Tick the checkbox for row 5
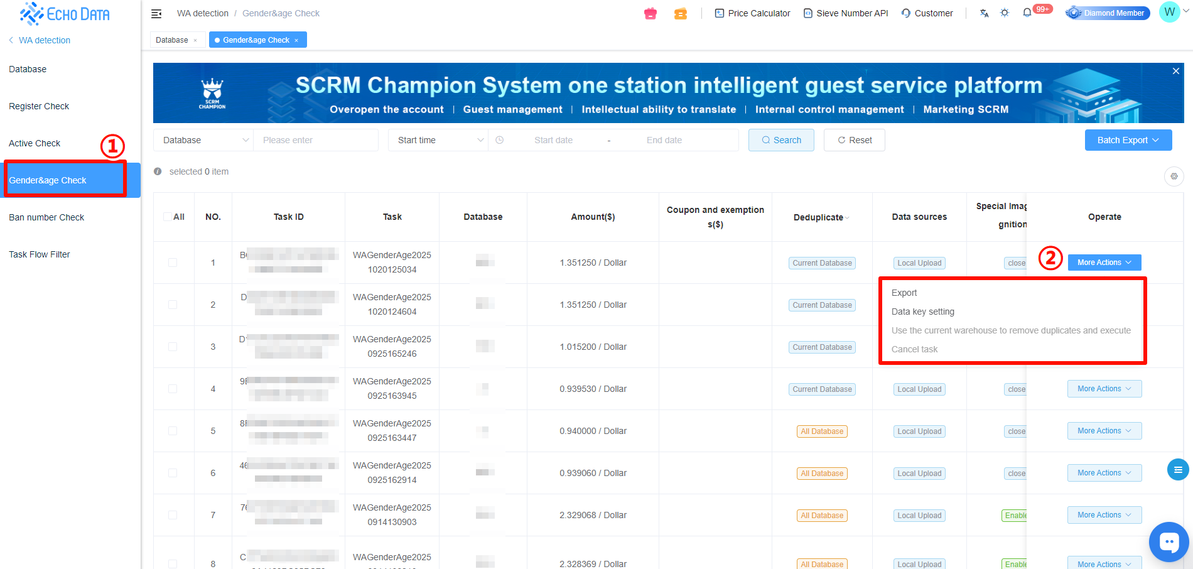 (x=173, y=431)
